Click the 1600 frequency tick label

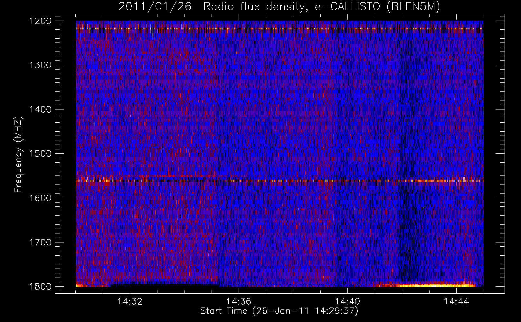click(x=41, y=198)
